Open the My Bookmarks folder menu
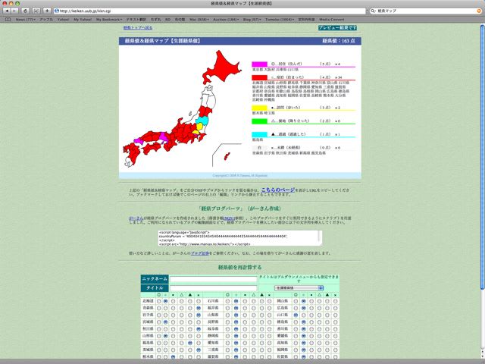Image resolution: width=485 pixels, height=364 pixels. 109,20
